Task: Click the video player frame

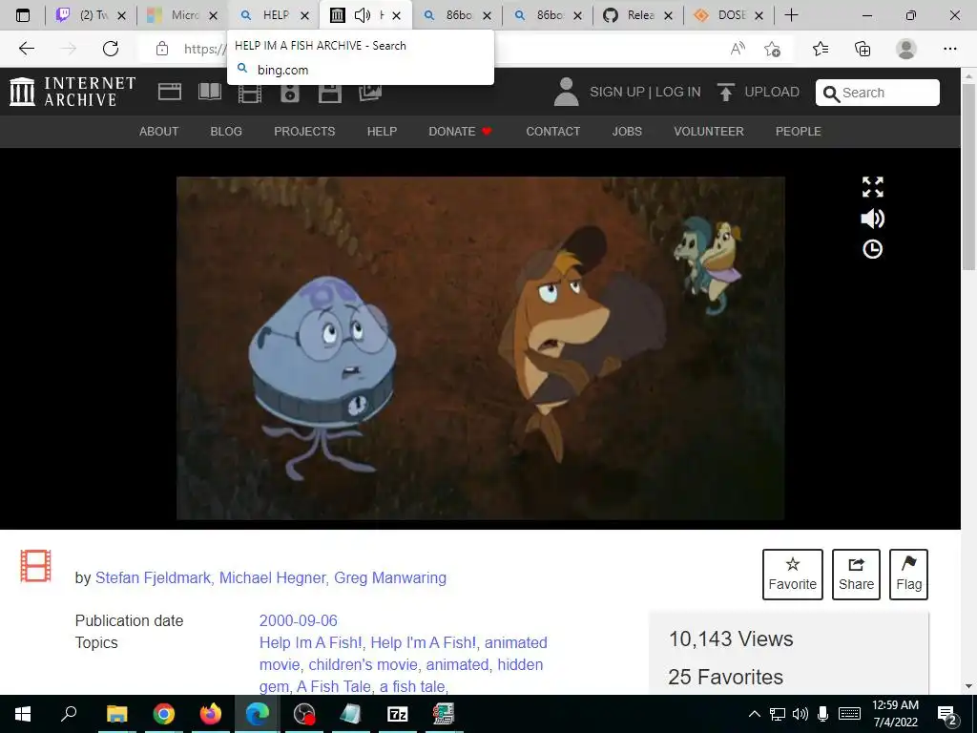Action: click(481, 347)
